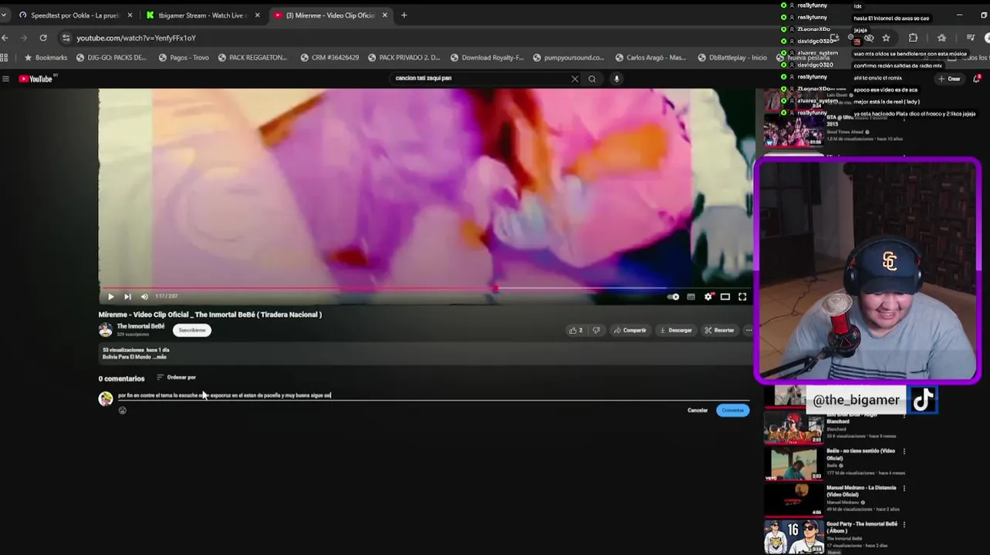The width and height of the screenshot is (990, 555).
Task: Open a new browser tab
Action: [x=404, y=15]
